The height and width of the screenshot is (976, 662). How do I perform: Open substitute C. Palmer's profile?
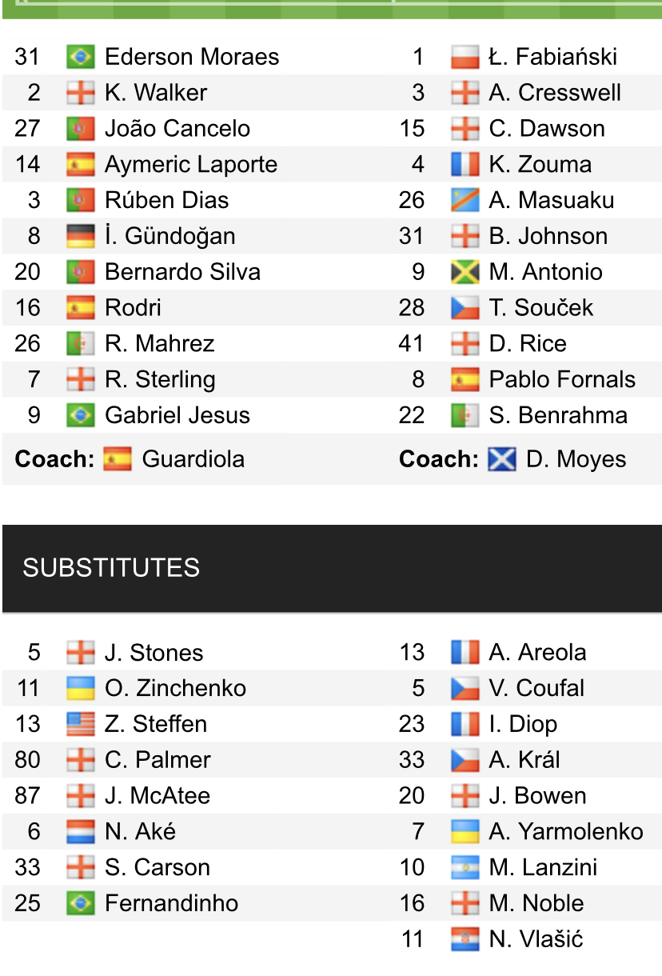point(158,760)
